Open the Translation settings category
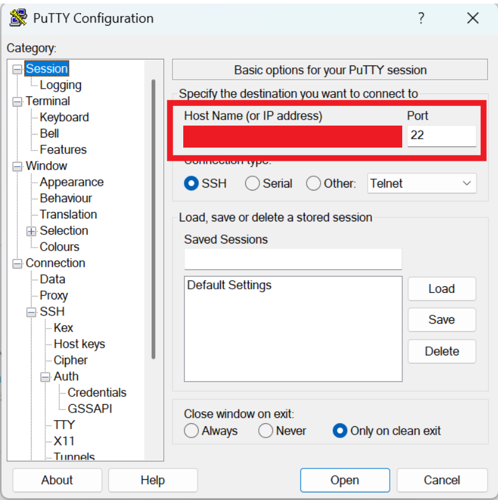Screen dimensions: 498x500 click(x=68, y=214)
